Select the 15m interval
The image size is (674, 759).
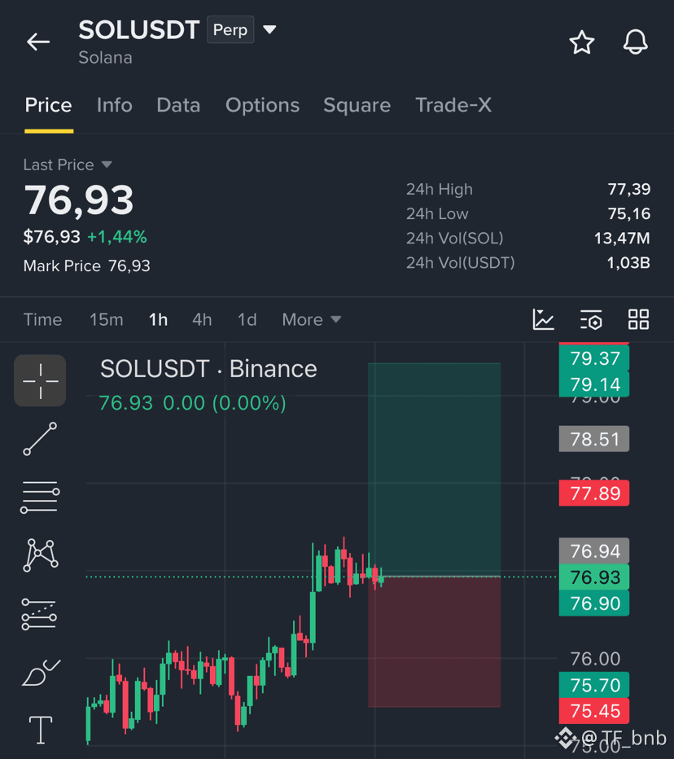click(107, 319)
